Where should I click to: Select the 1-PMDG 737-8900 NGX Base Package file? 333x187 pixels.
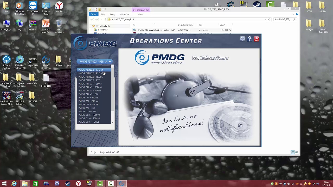(182, 30)
